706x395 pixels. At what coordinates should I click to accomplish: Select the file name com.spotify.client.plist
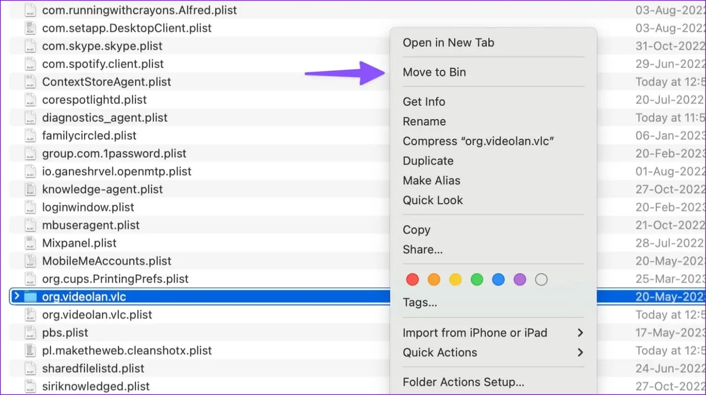pyautogui.click(x=103, y=64)
